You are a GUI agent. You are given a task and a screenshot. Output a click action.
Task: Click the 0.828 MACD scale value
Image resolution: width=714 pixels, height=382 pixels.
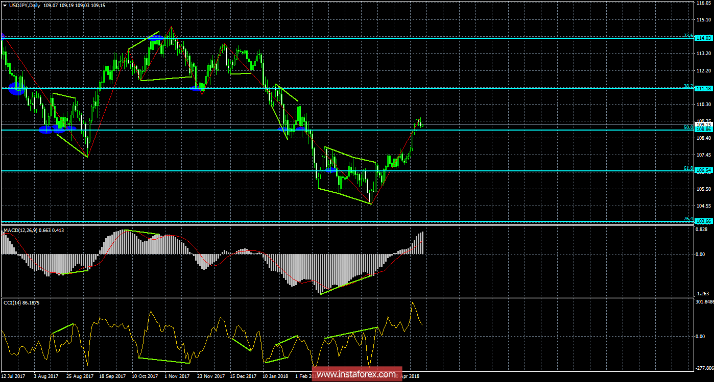[703, 231]
